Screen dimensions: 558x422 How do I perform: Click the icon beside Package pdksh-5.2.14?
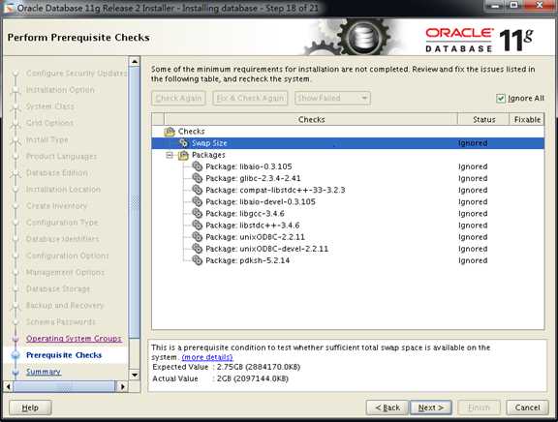click(198, 260)
